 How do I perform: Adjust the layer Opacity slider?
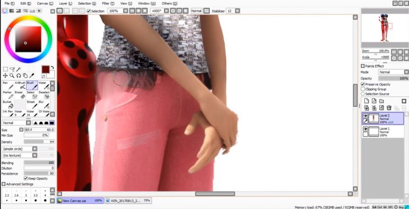(393, 78)
